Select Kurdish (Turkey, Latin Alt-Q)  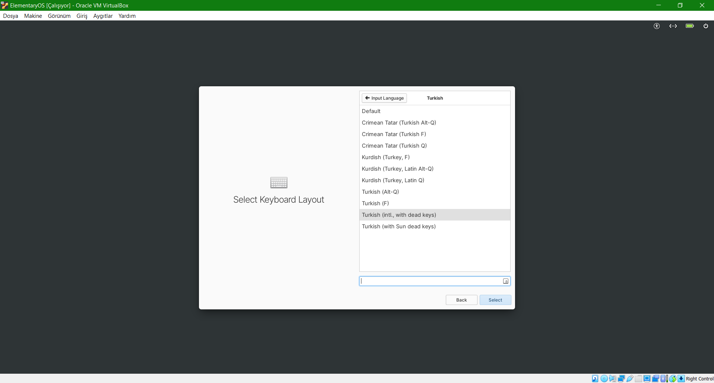click(x=435, y=169)
